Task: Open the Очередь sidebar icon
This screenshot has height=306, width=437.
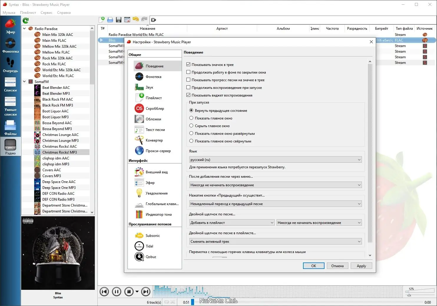Action: pyautogui.click(x=11, y=65)
